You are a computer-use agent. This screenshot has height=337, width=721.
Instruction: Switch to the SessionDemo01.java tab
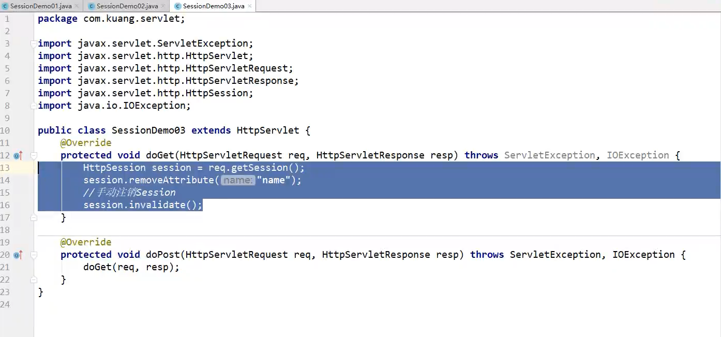point(40,6)
